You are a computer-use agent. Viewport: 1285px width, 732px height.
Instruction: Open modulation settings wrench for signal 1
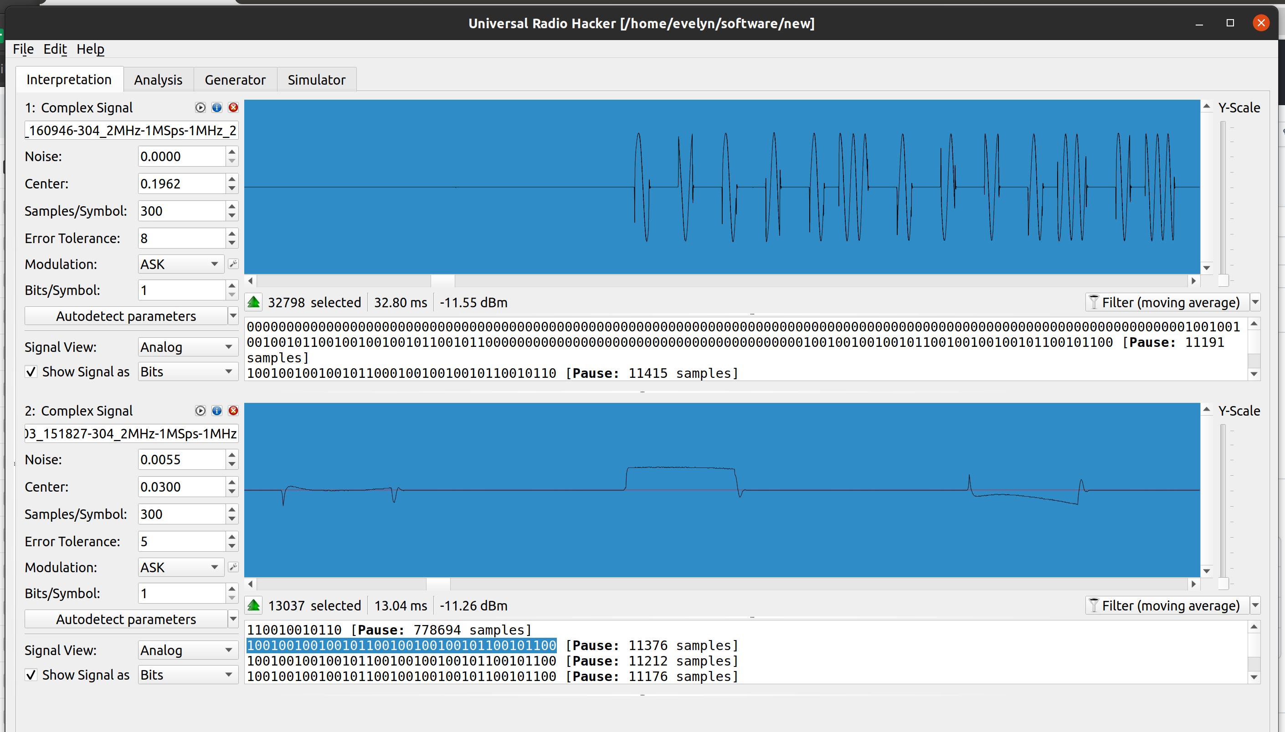[233, 264]
